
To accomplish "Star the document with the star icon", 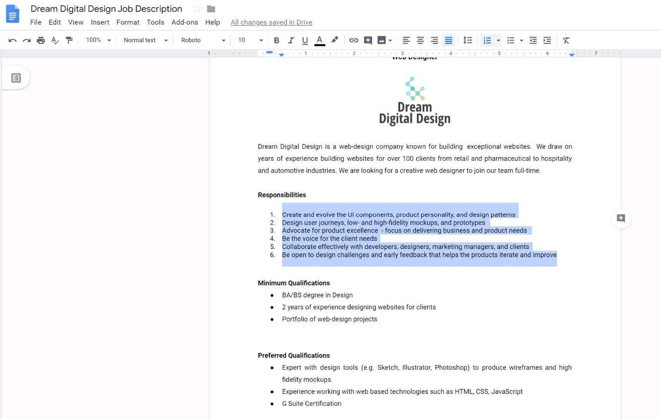I will click(x=197, y=9).
